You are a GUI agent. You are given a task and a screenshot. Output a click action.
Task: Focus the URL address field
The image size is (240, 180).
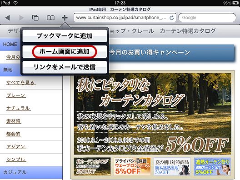(x=125, y=18)
